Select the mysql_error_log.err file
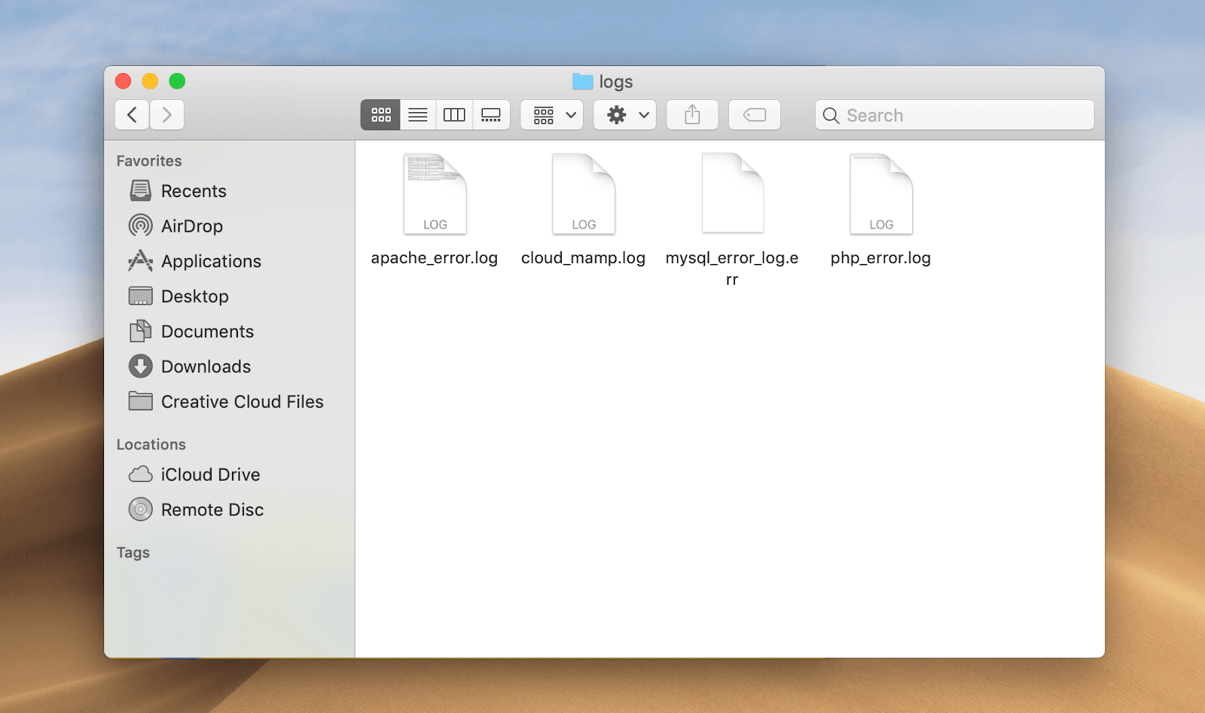 coord(731,193)
